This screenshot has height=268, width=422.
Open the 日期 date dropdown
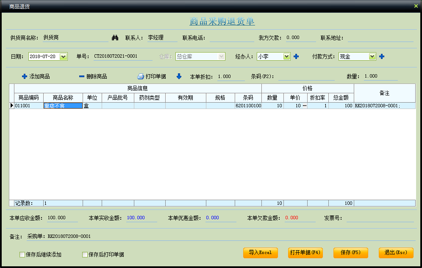tap(63, 56)
